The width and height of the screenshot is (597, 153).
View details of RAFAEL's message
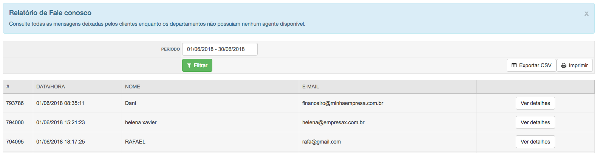[x=535, y=142]
